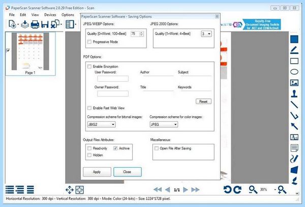Rotate page clockwise

(237, 190)
